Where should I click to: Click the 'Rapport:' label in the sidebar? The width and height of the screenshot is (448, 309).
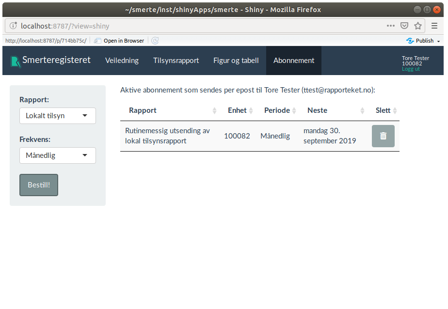(34, 100)
